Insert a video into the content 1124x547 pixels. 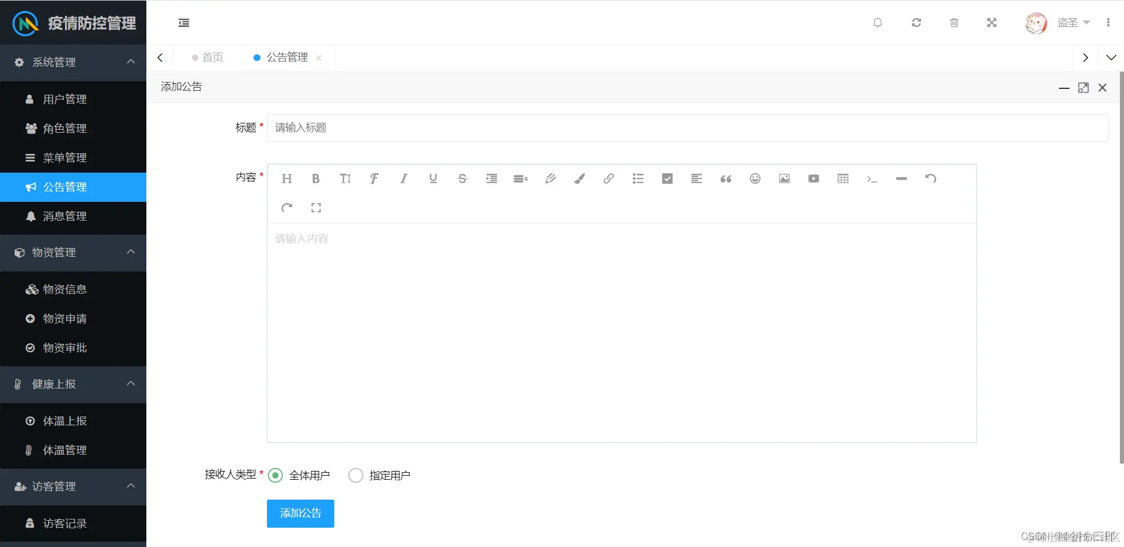tap(813, 178)
